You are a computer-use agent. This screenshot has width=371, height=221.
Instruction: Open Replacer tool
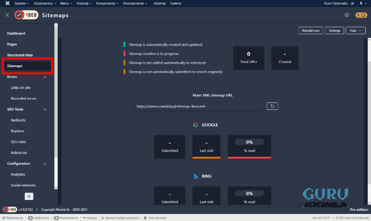click(17, 131)
